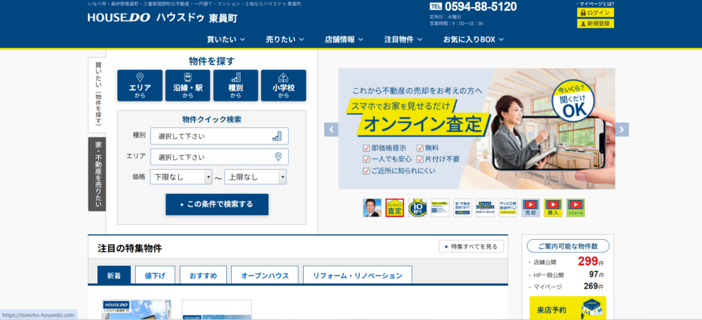The height and width of the screenshot is (320, 702).
Task: Select the man portrait banner thumbnail
Action: point(372,208)
